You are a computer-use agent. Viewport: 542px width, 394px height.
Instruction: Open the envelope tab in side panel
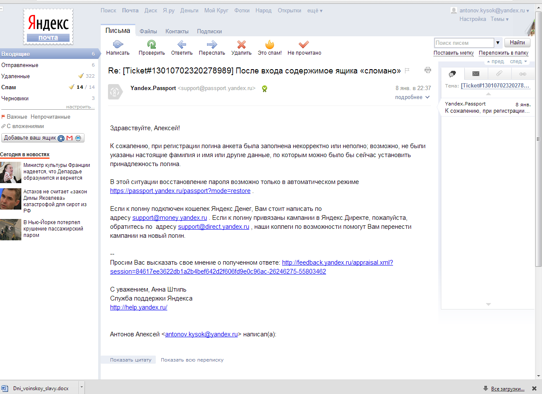(x=476, y=73)
